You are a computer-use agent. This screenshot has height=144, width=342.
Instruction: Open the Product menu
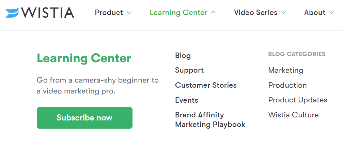point(109,13)
